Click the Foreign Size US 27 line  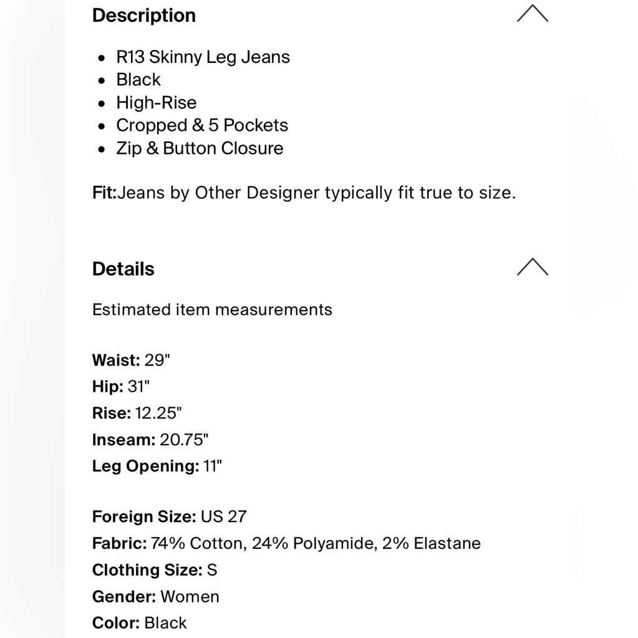[x=170, y=517]
